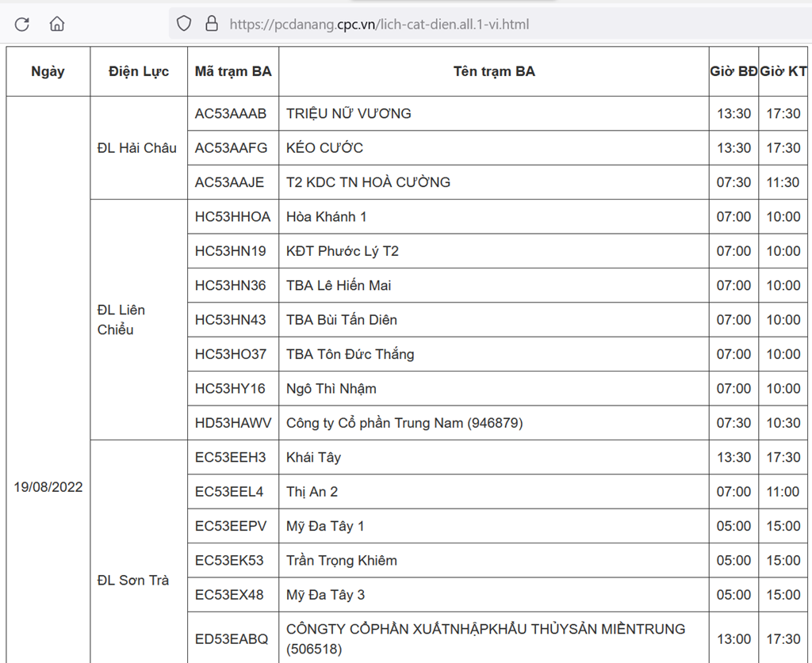Select station code EC53EEPV
812x663 pixels.
231,526
